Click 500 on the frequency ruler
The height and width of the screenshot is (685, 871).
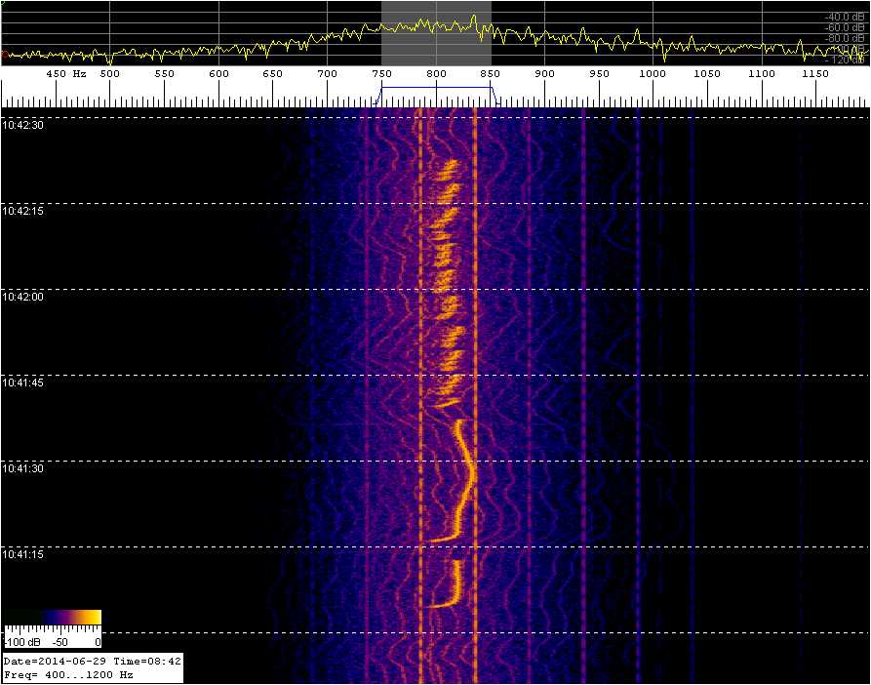(109, 74)
